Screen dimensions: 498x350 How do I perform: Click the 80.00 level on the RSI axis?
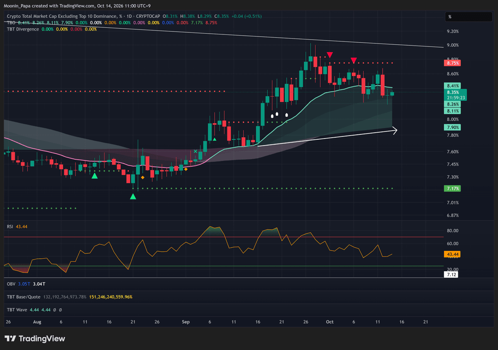[452, 231]
